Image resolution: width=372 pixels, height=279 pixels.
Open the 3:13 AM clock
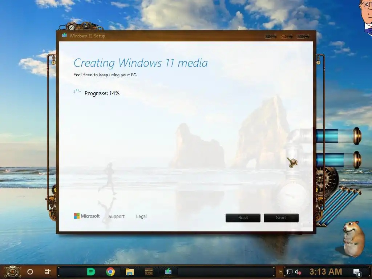326,272
